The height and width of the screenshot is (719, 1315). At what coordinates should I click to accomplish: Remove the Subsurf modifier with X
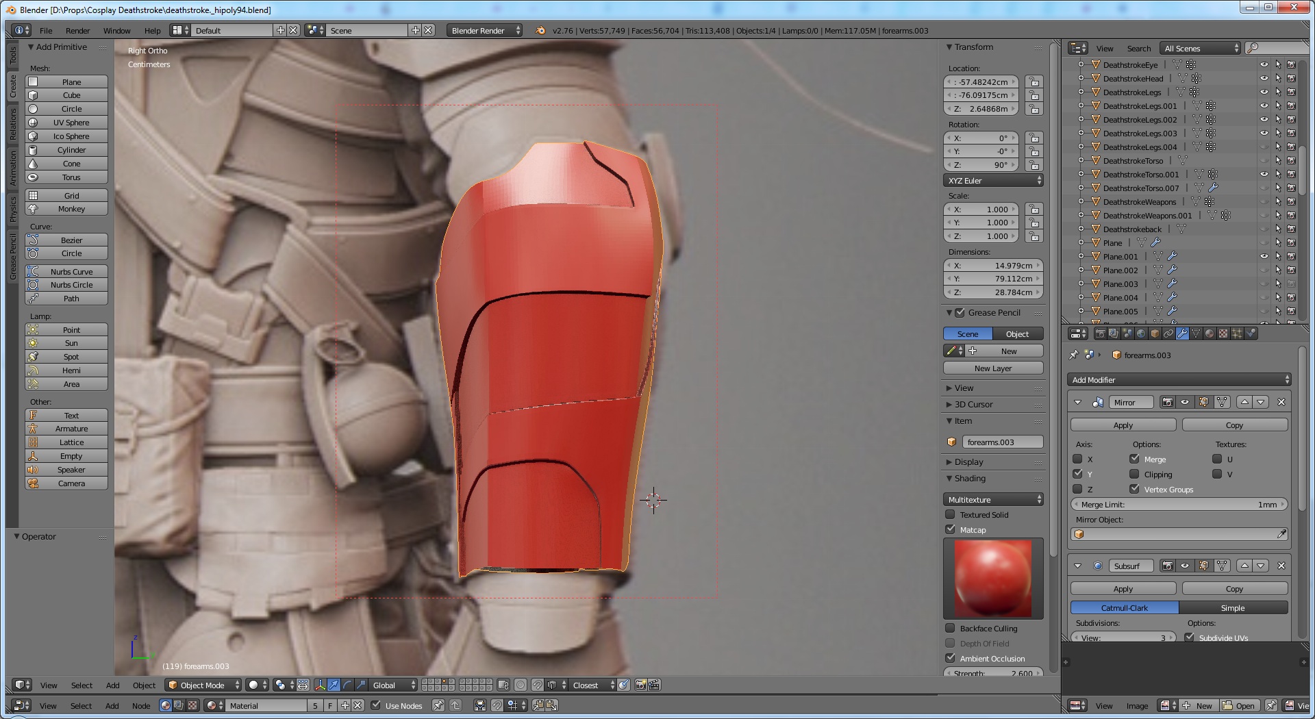coord(1281,566)
